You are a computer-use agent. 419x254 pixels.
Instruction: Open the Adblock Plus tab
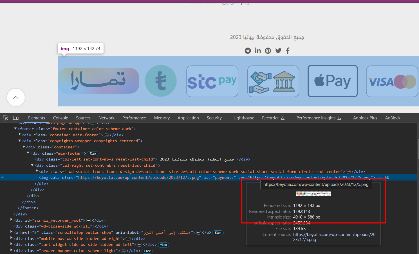[x=365, y=118]
